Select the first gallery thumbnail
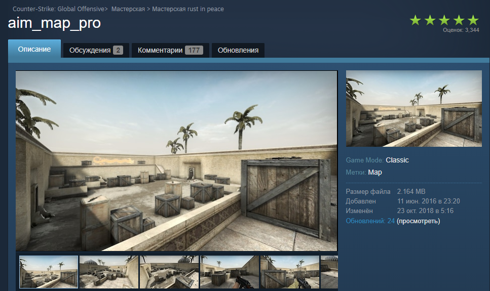490x291 pixels. tap(49, 272)
